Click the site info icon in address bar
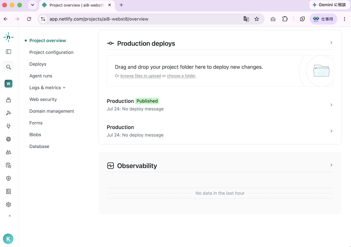The image size is (351, 247). (x=43, y=19)
